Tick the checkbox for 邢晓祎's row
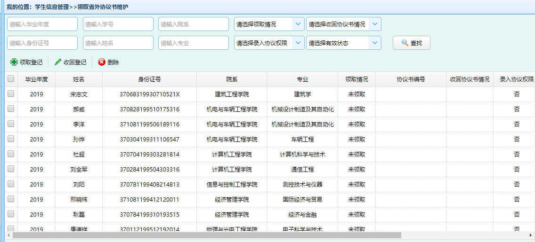The image size is (535, 242). (11, 199)
